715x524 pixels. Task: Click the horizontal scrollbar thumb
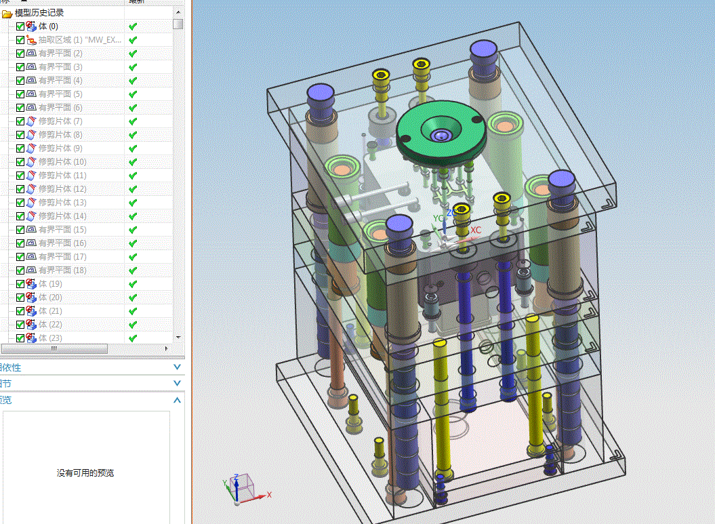pyautogui.click(x=54, y=349)
